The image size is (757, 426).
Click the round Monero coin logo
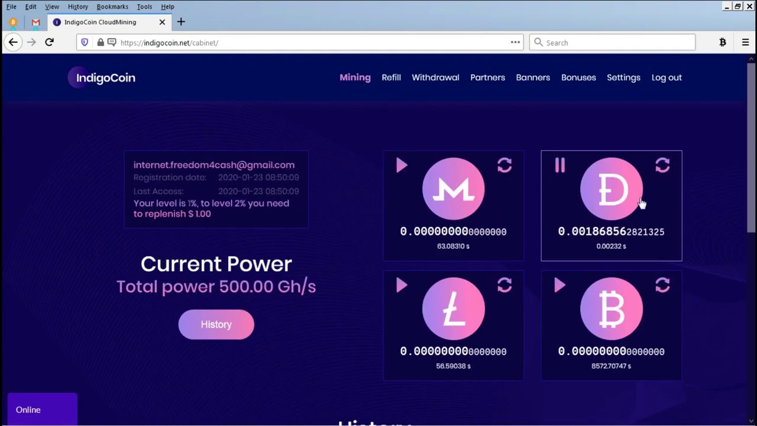[x=454, y=189]
